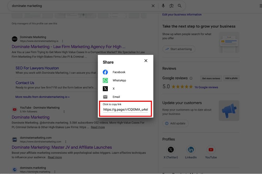Click https://www.dominatemarketing.io URL text
Viewport: 262px width, 174px height.
pos(39,41)
